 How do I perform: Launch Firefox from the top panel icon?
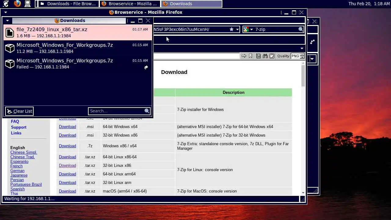(x=17, y=4)
